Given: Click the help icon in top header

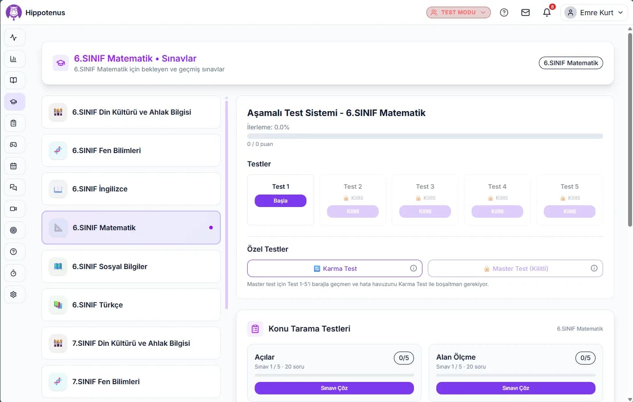Looking at the screenshot, I should pos(504,12).
